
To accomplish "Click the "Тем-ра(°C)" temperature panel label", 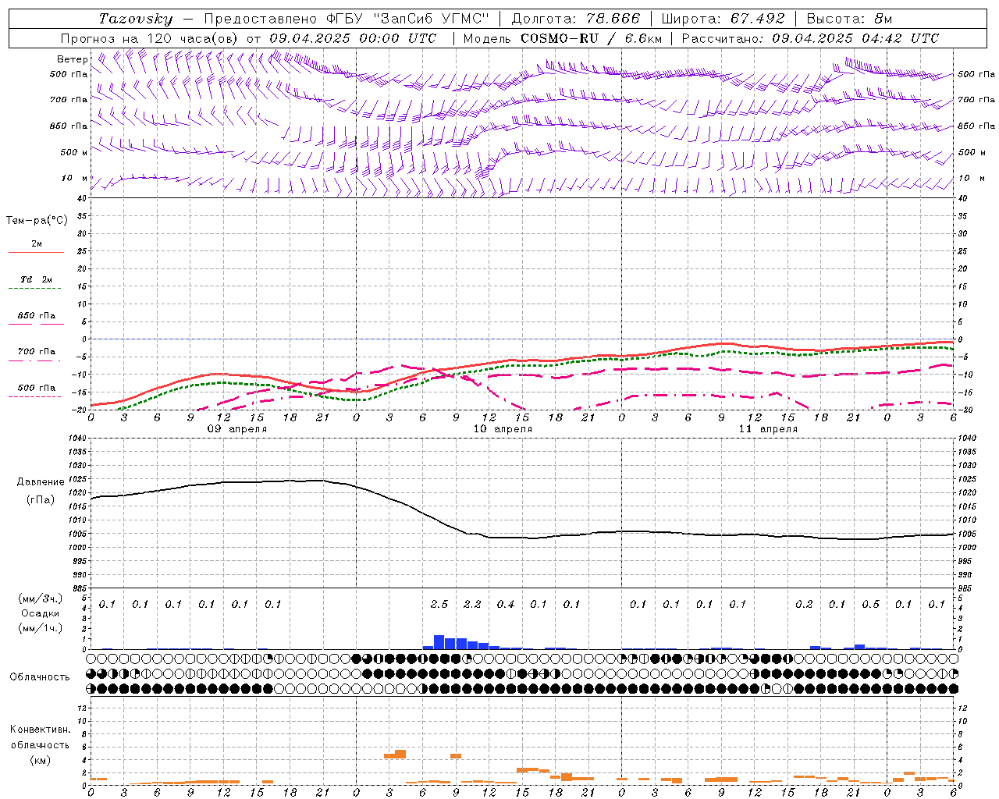I will point(37,221).
